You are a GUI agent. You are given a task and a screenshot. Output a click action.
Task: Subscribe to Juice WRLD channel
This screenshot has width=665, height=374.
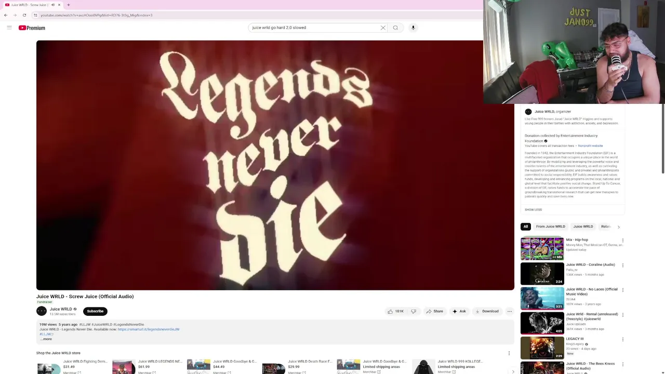click(95, 311)
